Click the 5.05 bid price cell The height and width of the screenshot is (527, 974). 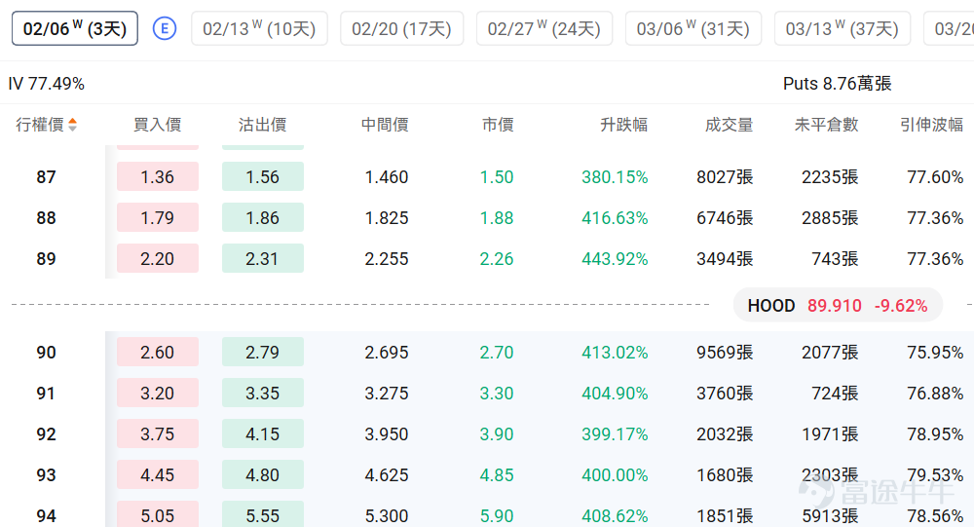tap(158, 514)
